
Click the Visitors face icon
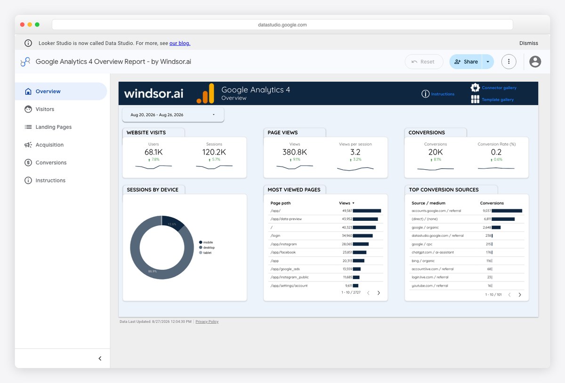point(28,109)
